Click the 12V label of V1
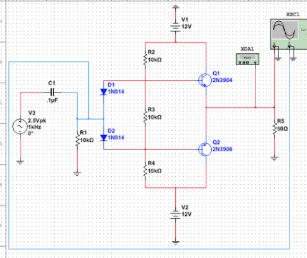Screen dimensions: 307x258 (186, 27)
